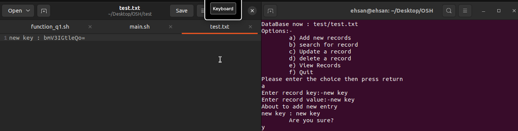The image size is (518, 131).
Task: Expand the Open dropdown arrow
Action: click(28, 11)
